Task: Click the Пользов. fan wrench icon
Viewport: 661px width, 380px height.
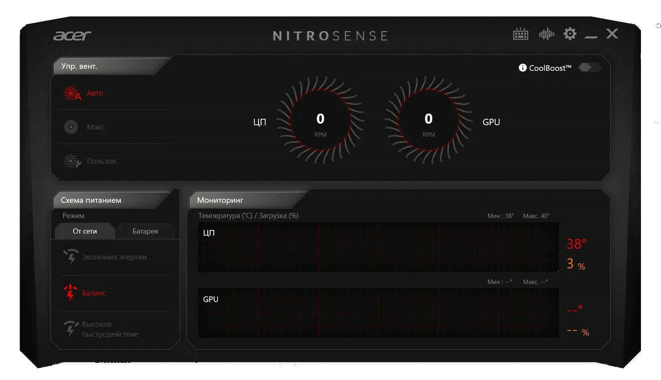Action: tap(72, 161)
